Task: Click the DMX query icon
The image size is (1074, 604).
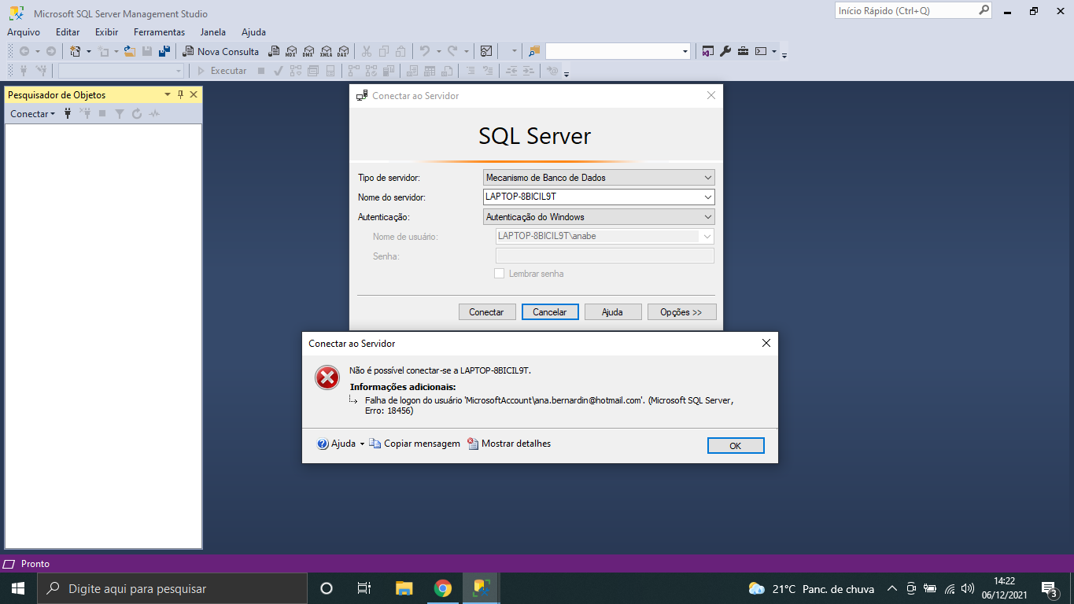Action: [308, 51]
